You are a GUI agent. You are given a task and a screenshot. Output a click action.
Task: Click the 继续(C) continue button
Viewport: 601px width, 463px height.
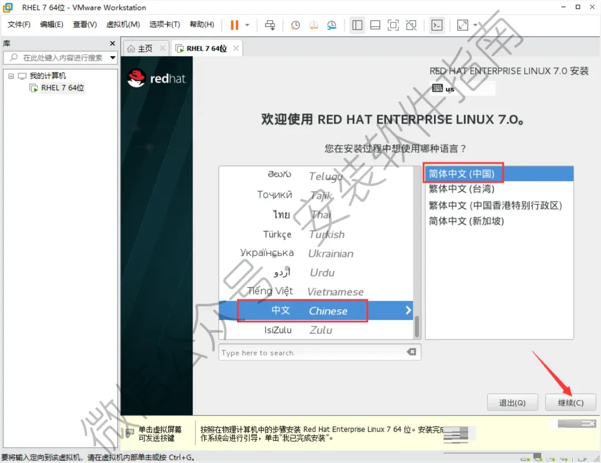pyautogui.click(x=571, y=403)
